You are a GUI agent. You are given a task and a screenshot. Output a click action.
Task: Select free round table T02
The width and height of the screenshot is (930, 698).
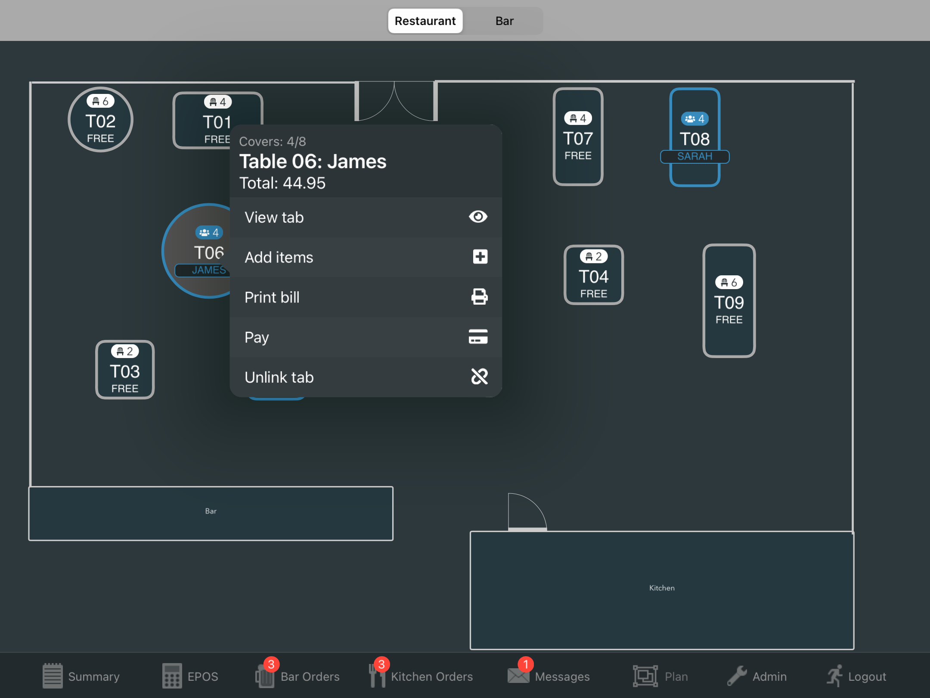click(100, 120)
